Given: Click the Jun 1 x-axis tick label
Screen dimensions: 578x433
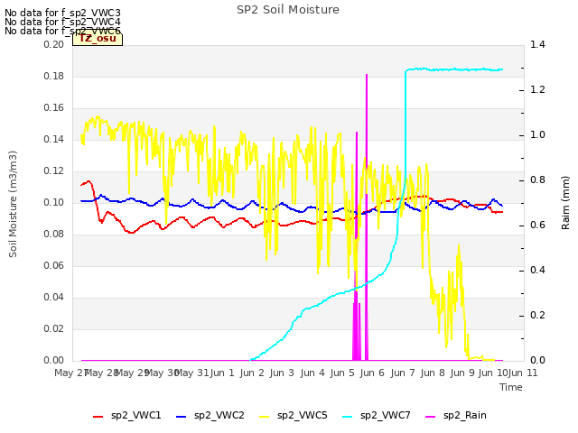Looking at the screenshot, I should 222,373.
